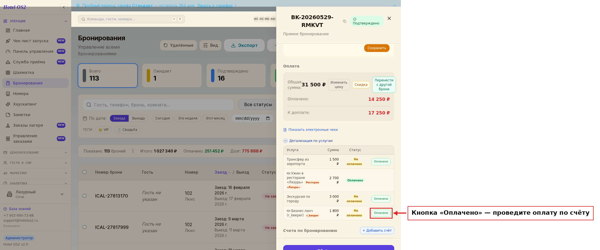
Task: Click the AK user avatar
Action: (273, 19)
